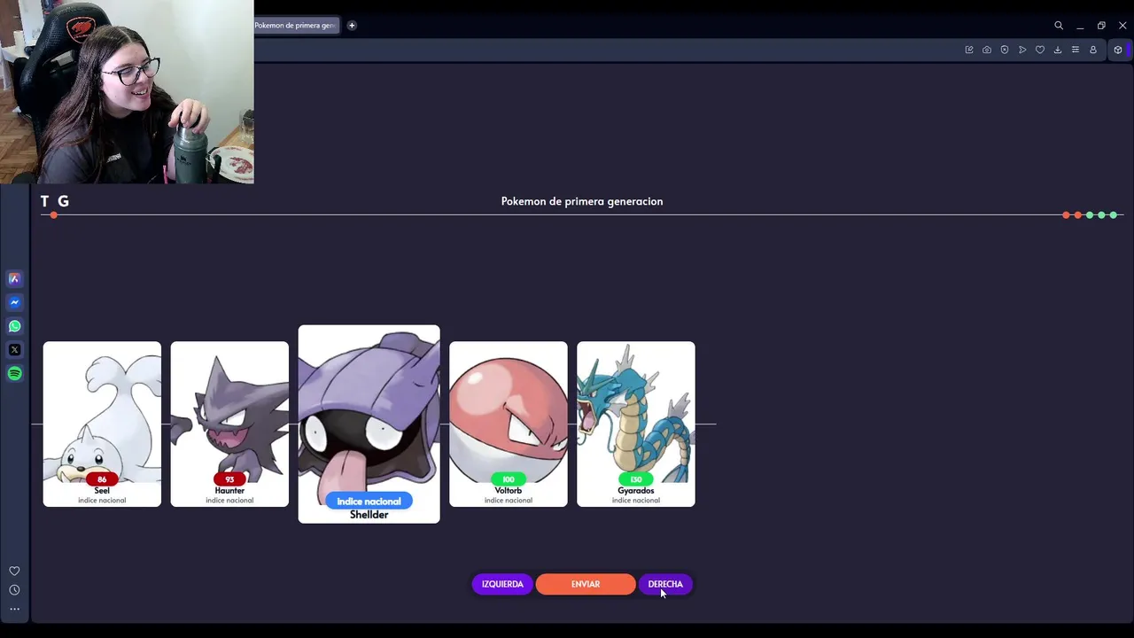Viewport: 1134px width, 638px height.
Task: Select the Shellder card
Action: [369, 424]
